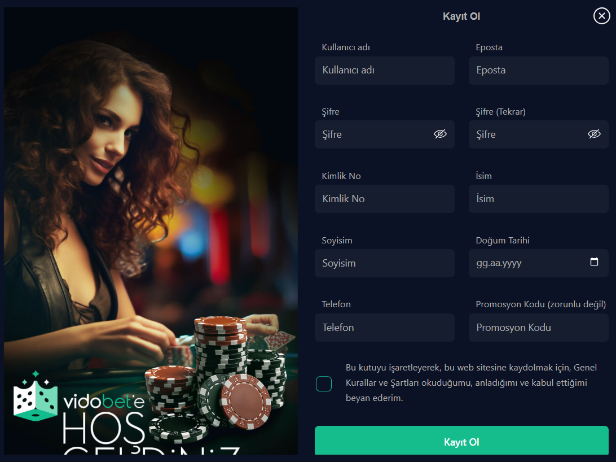This screenshot has width=616, height=462.
Task: Focus the Eposta input field
Action: click(x=539, y=71)
